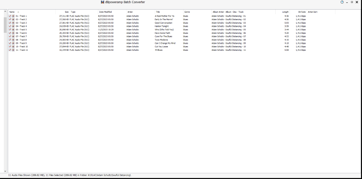Uncheck the checkbox for 06 - Track 6
362x179 pixels.
click(10, 33)
